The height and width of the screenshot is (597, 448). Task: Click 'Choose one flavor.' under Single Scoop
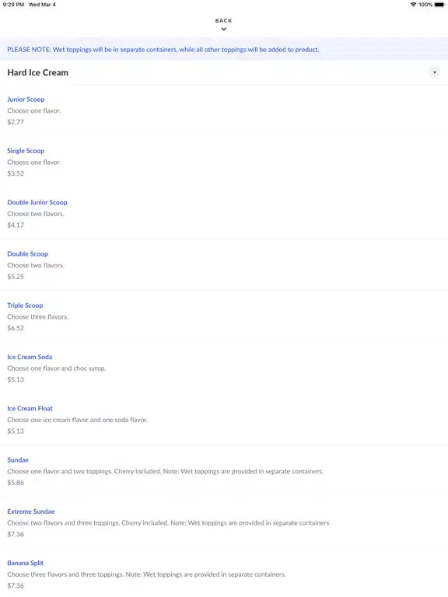[x=34, y=162]
